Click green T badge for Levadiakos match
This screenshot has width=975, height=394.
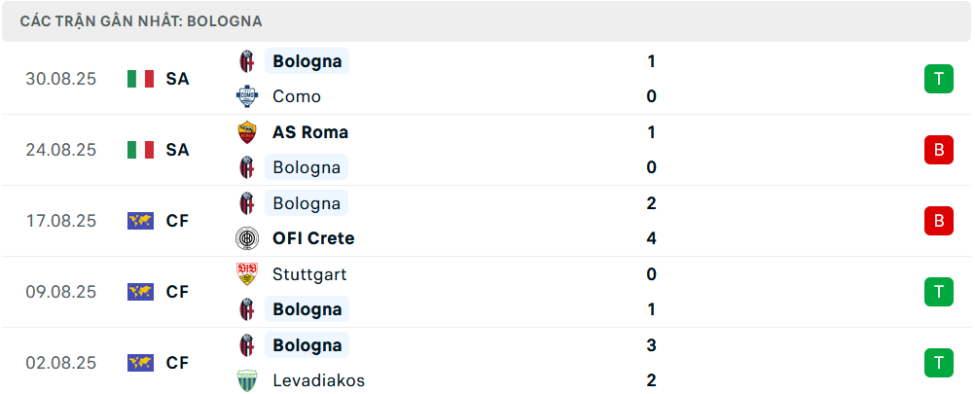(x=938, y=363)
